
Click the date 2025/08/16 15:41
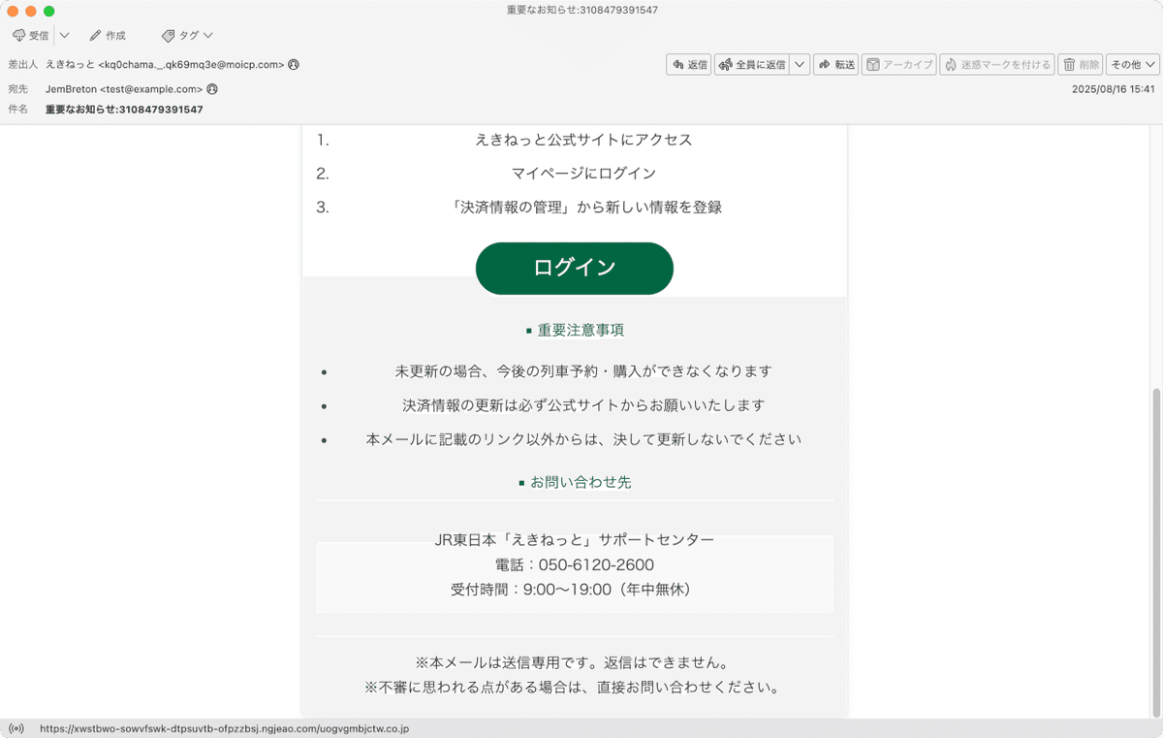[1114, 89]
